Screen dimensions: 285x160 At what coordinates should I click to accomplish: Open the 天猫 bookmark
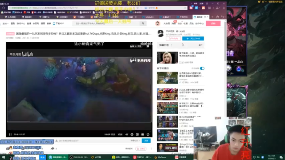27,12
